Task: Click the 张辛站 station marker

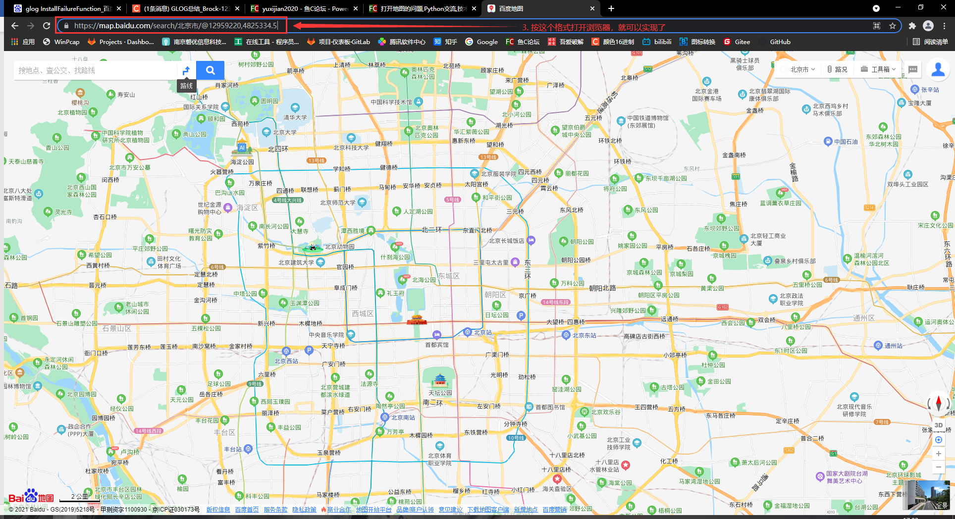Action: (x=915, y=90)
